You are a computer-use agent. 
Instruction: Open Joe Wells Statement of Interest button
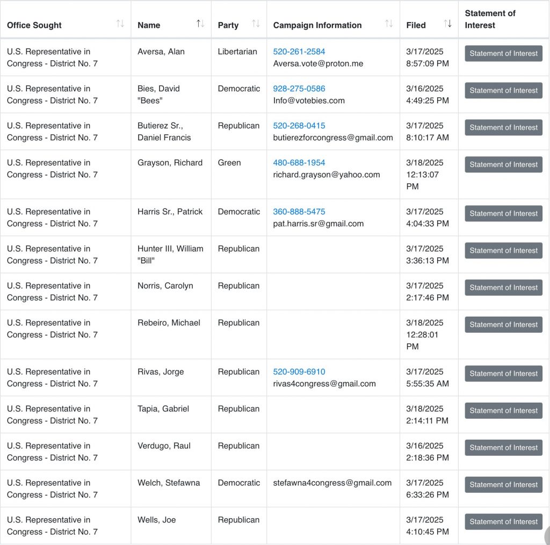[503, 522]
